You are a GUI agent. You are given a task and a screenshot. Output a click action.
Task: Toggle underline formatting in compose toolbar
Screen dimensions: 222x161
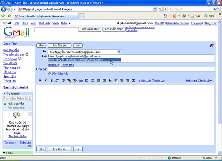tap(52, 80)
